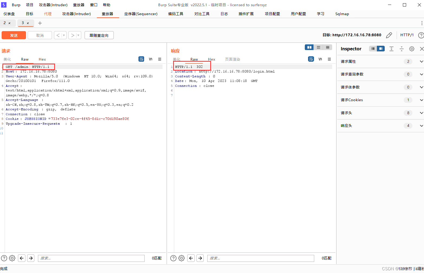
Task: Toggle response non-printable characters \n icon
Action: click(x=320, y=59)
